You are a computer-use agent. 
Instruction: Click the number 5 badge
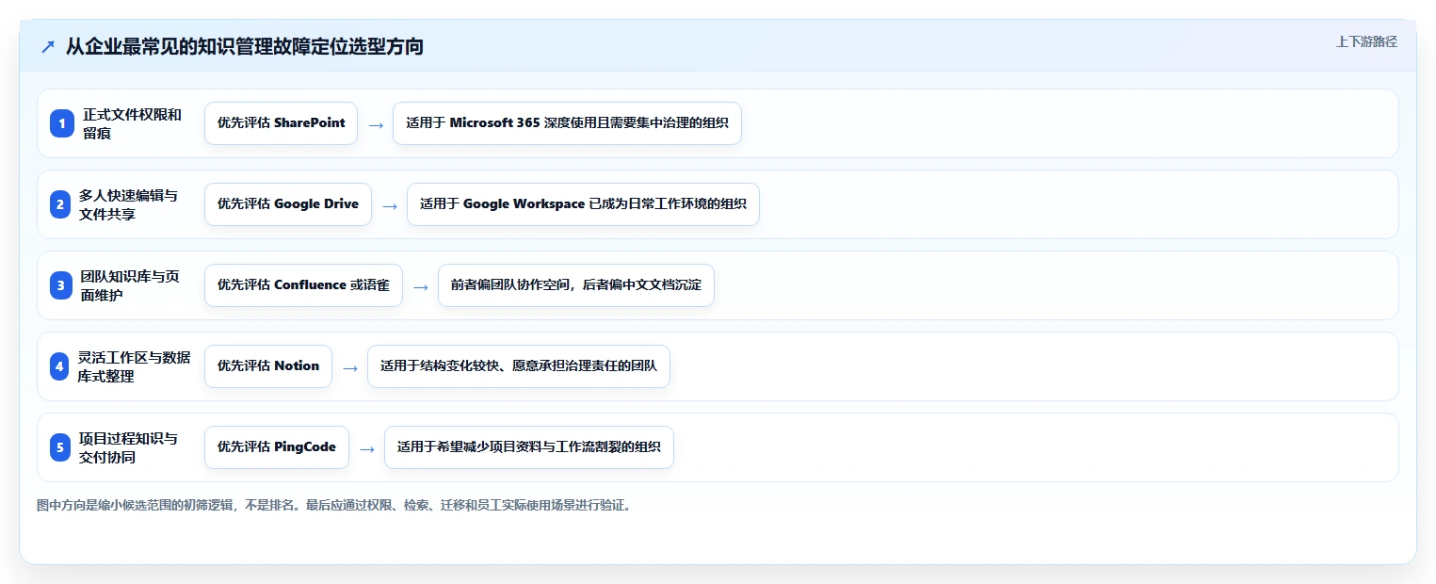pos(61,447)
